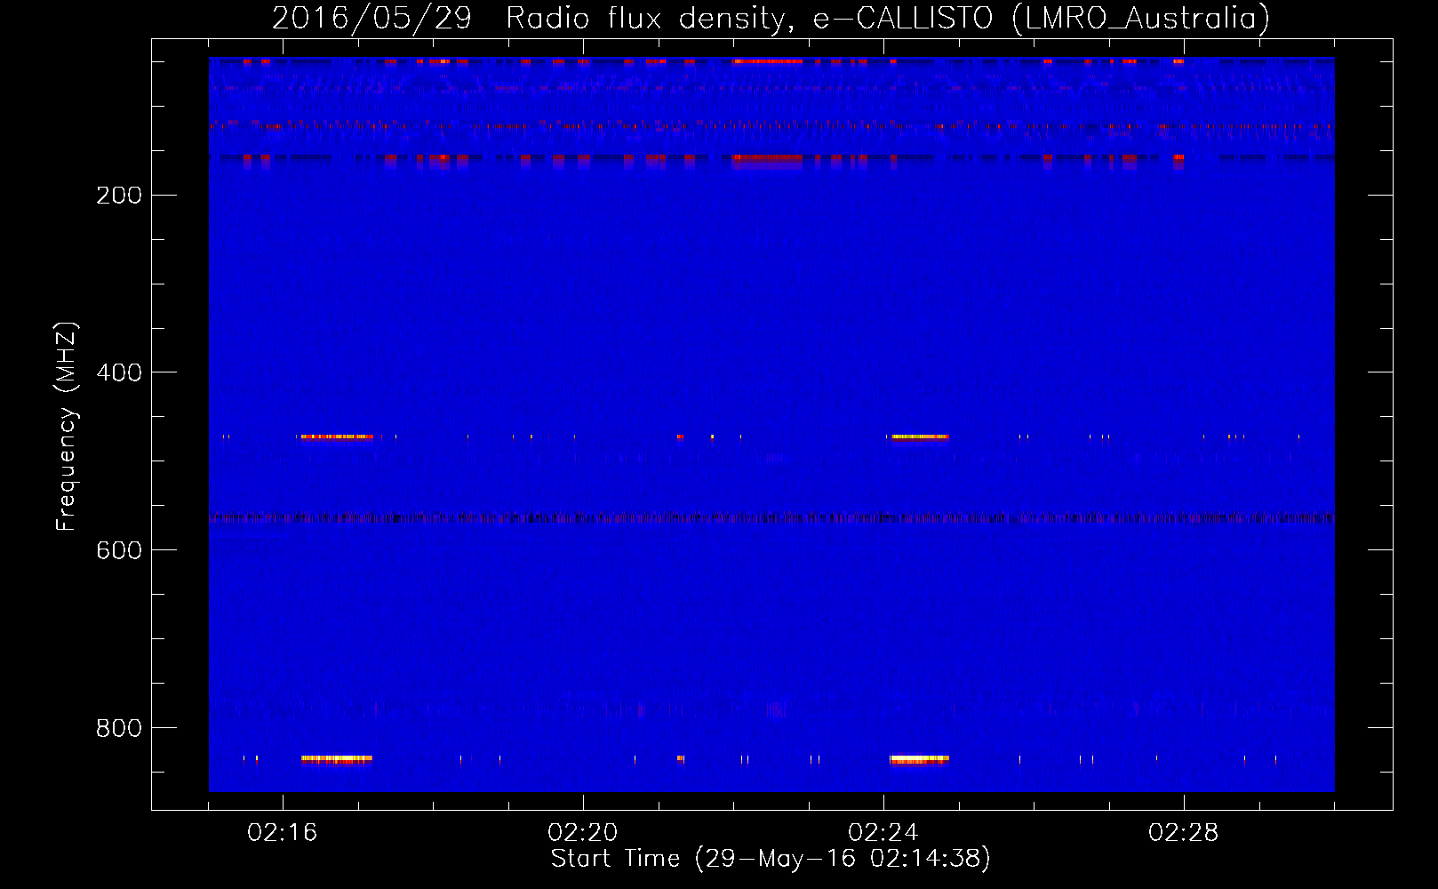The height and width of the screenshot is (889, 1438).
Task: Click the 400 frequency tick label
Action: pyautogui.click(x=119, y=372)
